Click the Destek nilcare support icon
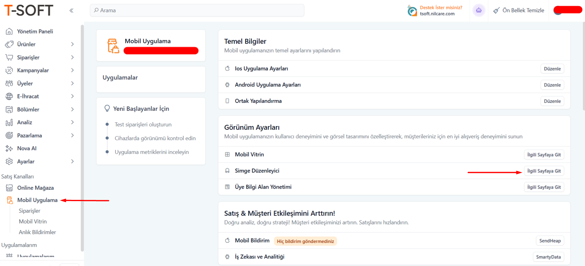This screenshot has height=266, width=585. coord(412,11)
